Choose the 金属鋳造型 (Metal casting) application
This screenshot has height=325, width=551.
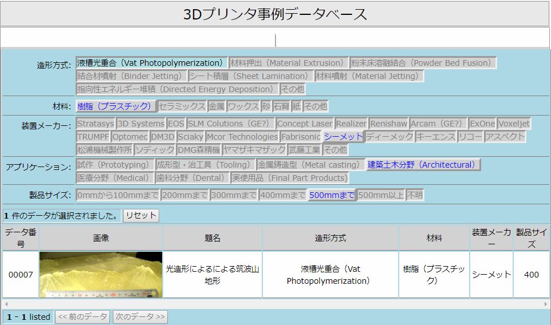[x=310, y=165]
